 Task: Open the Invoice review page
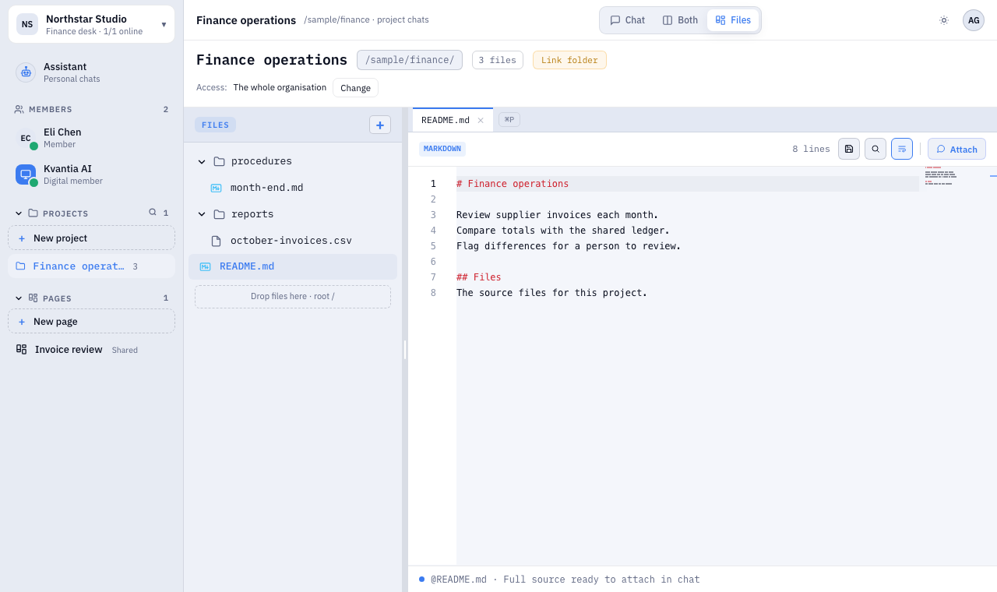(x=91, y=350)
